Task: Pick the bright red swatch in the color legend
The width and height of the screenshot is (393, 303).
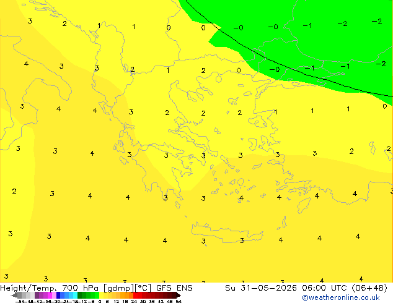Action: pos(135,295)
